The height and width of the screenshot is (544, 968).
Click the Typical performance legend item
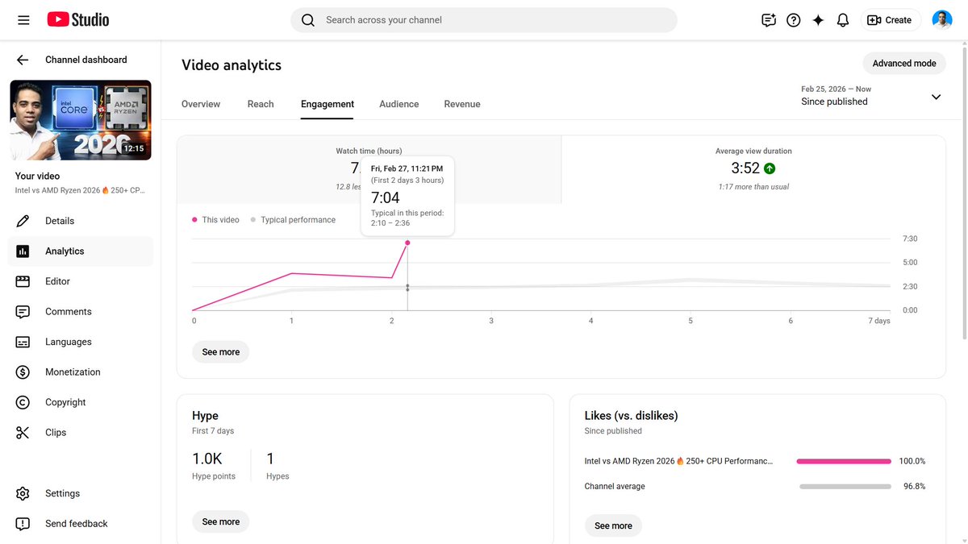click(x=293, y=220)
